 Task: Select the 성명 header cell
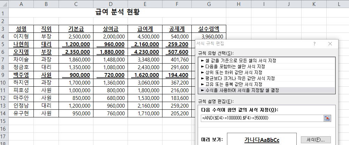21,29
